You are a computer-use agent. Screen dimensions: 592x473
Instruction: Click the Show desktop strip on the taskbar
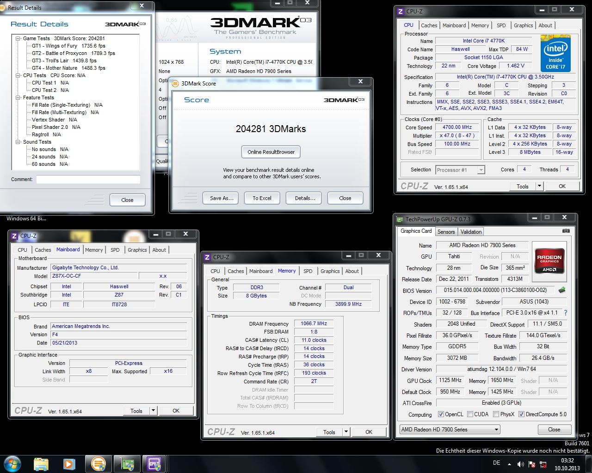589,464
